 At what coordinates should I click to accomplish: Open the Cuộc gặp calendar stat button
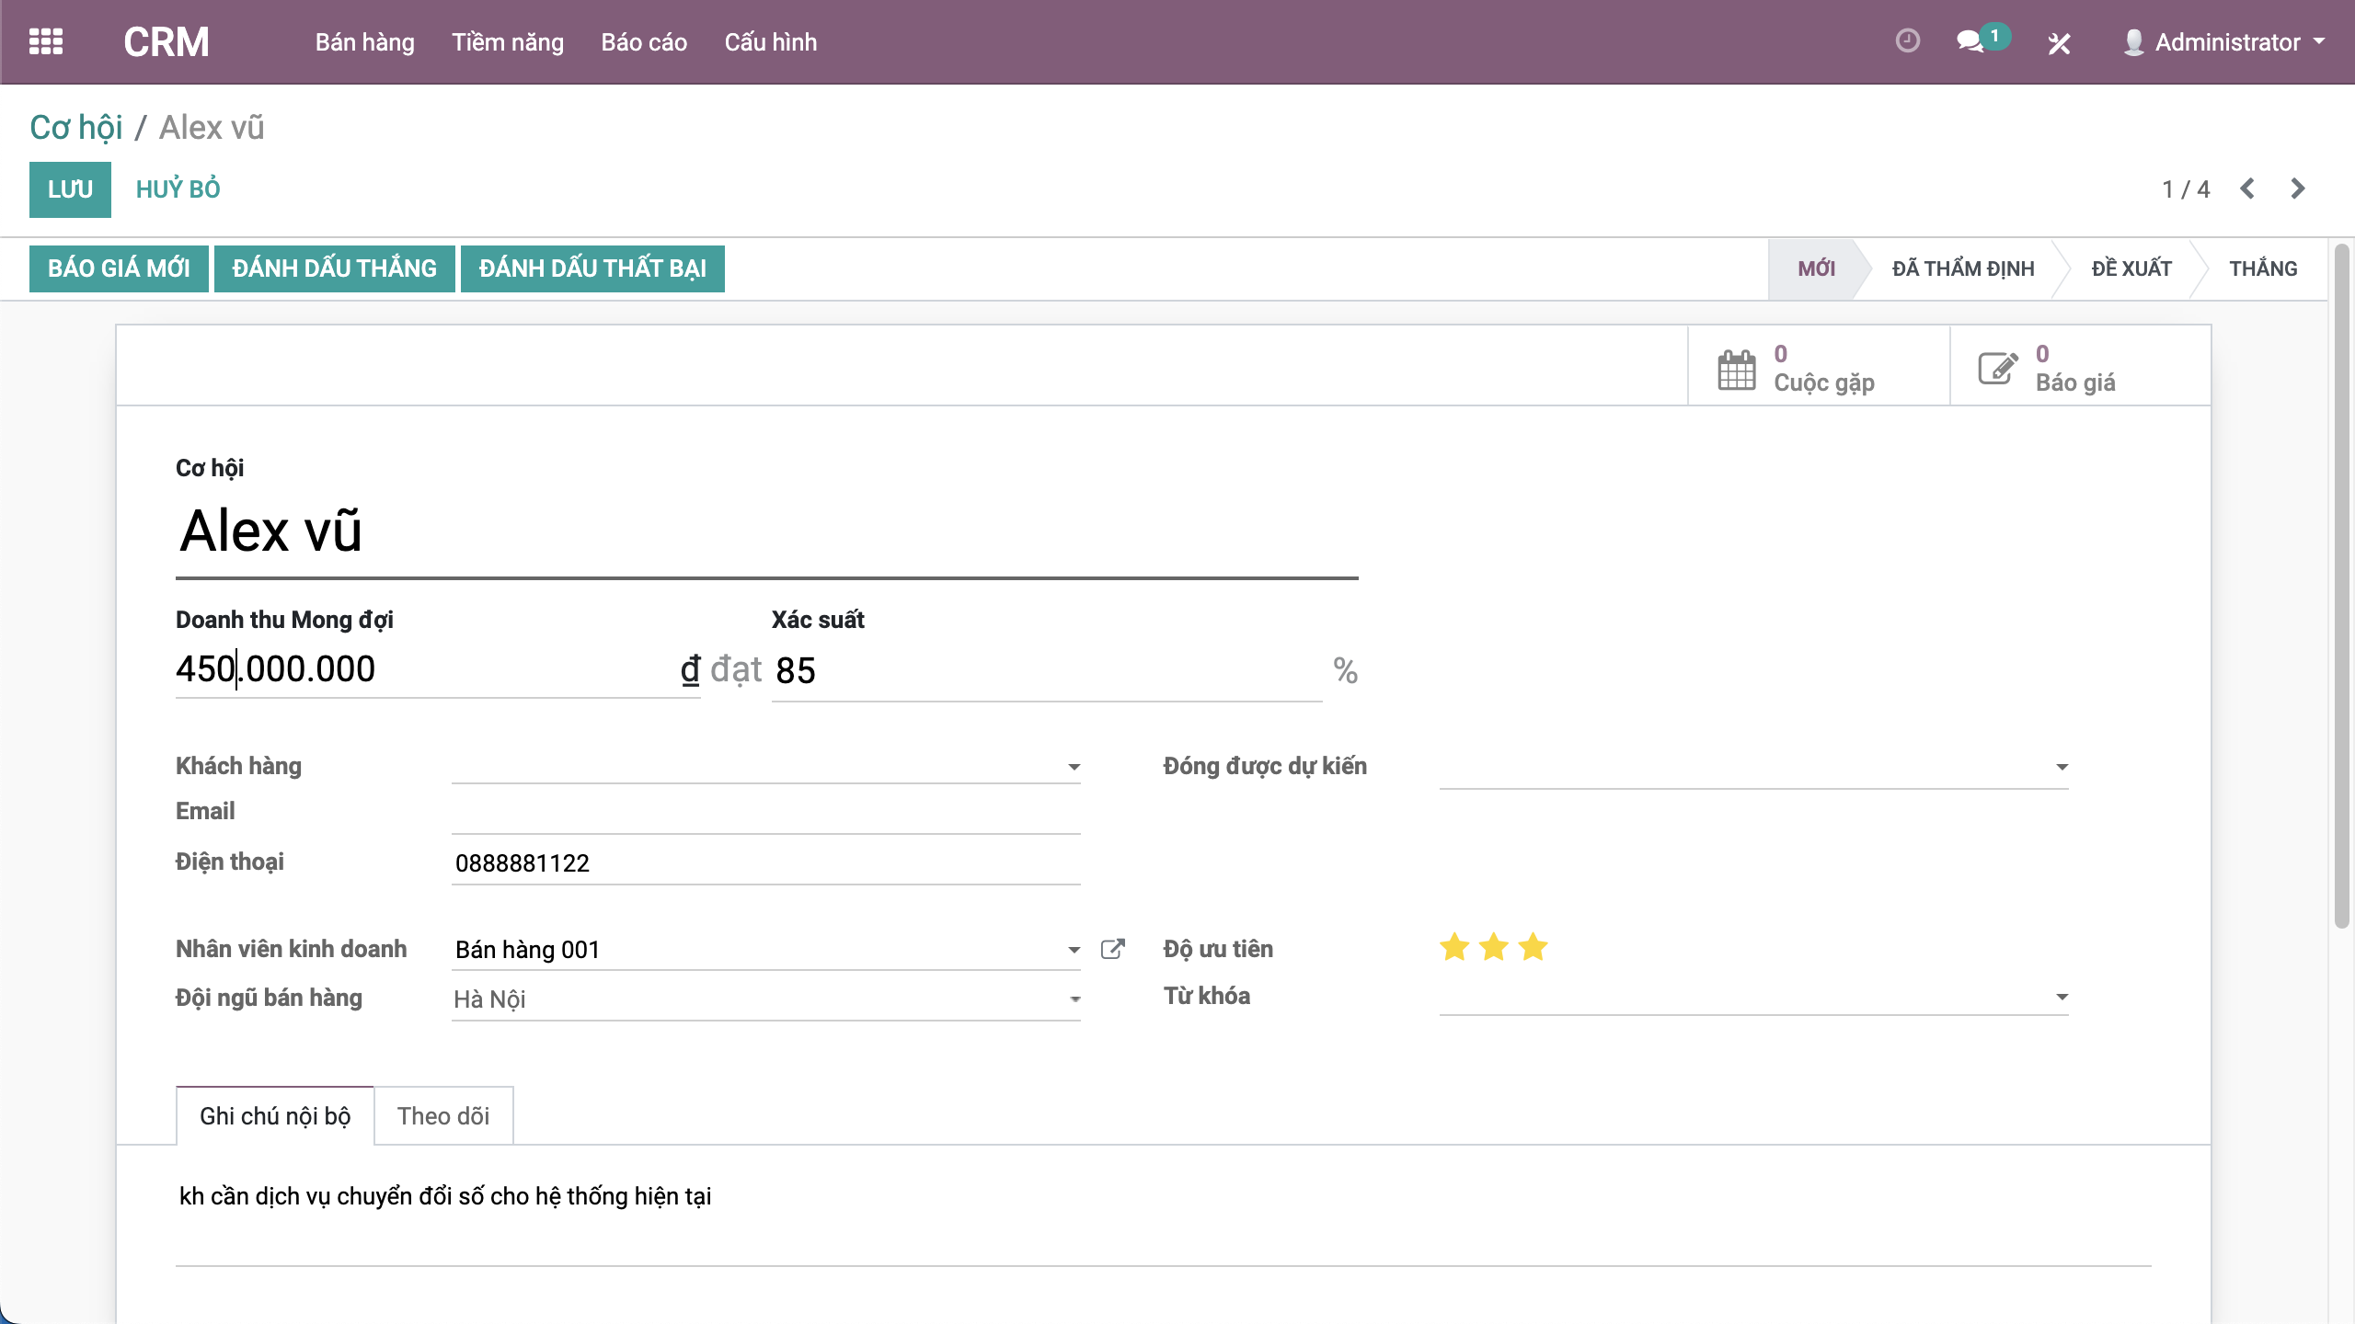coord(1818,368)
